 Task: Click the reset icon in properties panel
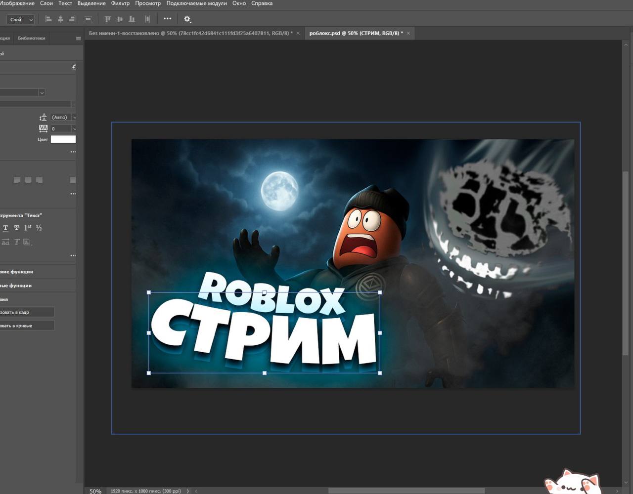click(74, 67)
